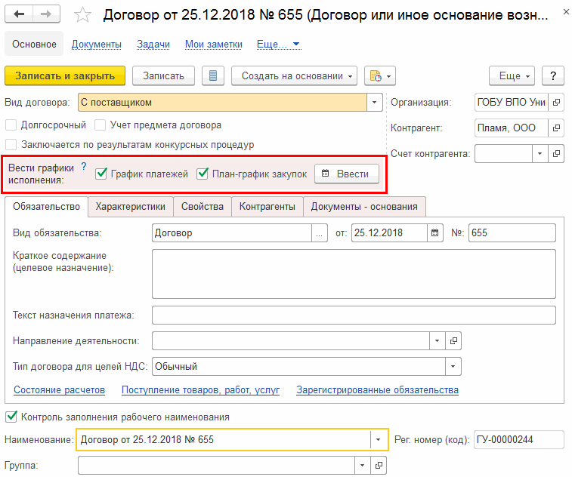Open the Состояние расчетов link
The image size is (572, 477).
pos(59,390)
